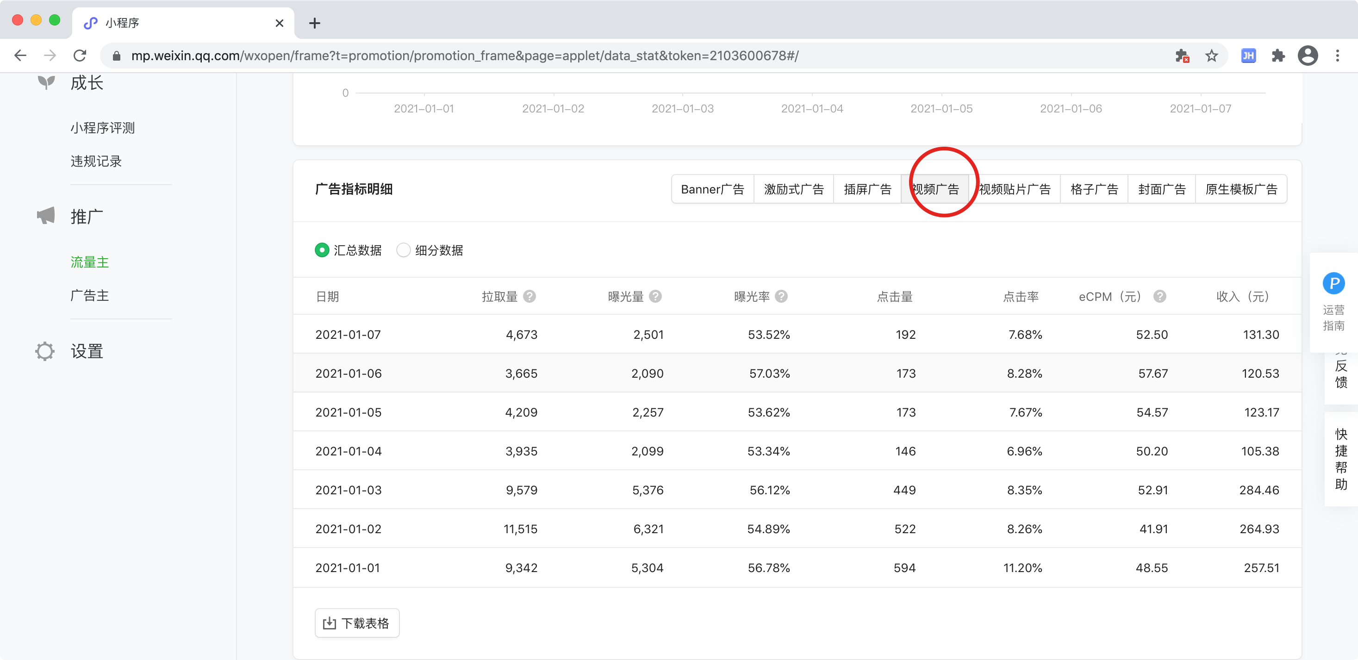Bookmark this page with star icon
This screenshot has height=660, width=1358.
click(1211, 56)
